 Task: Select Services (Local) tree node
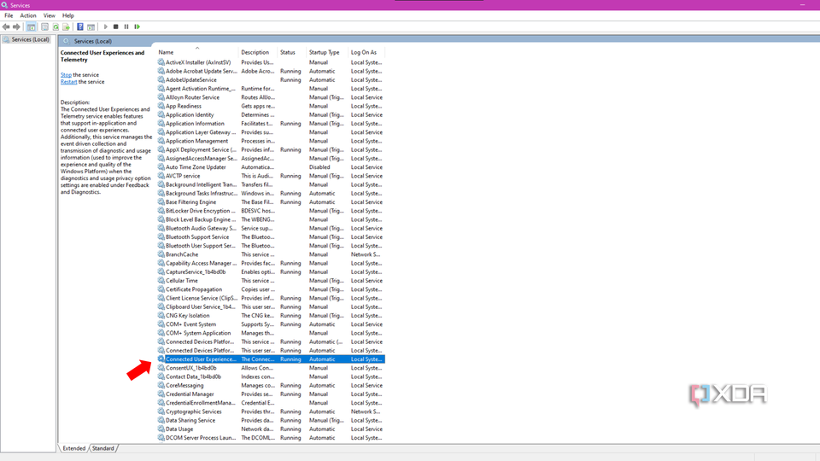[26, 40]
